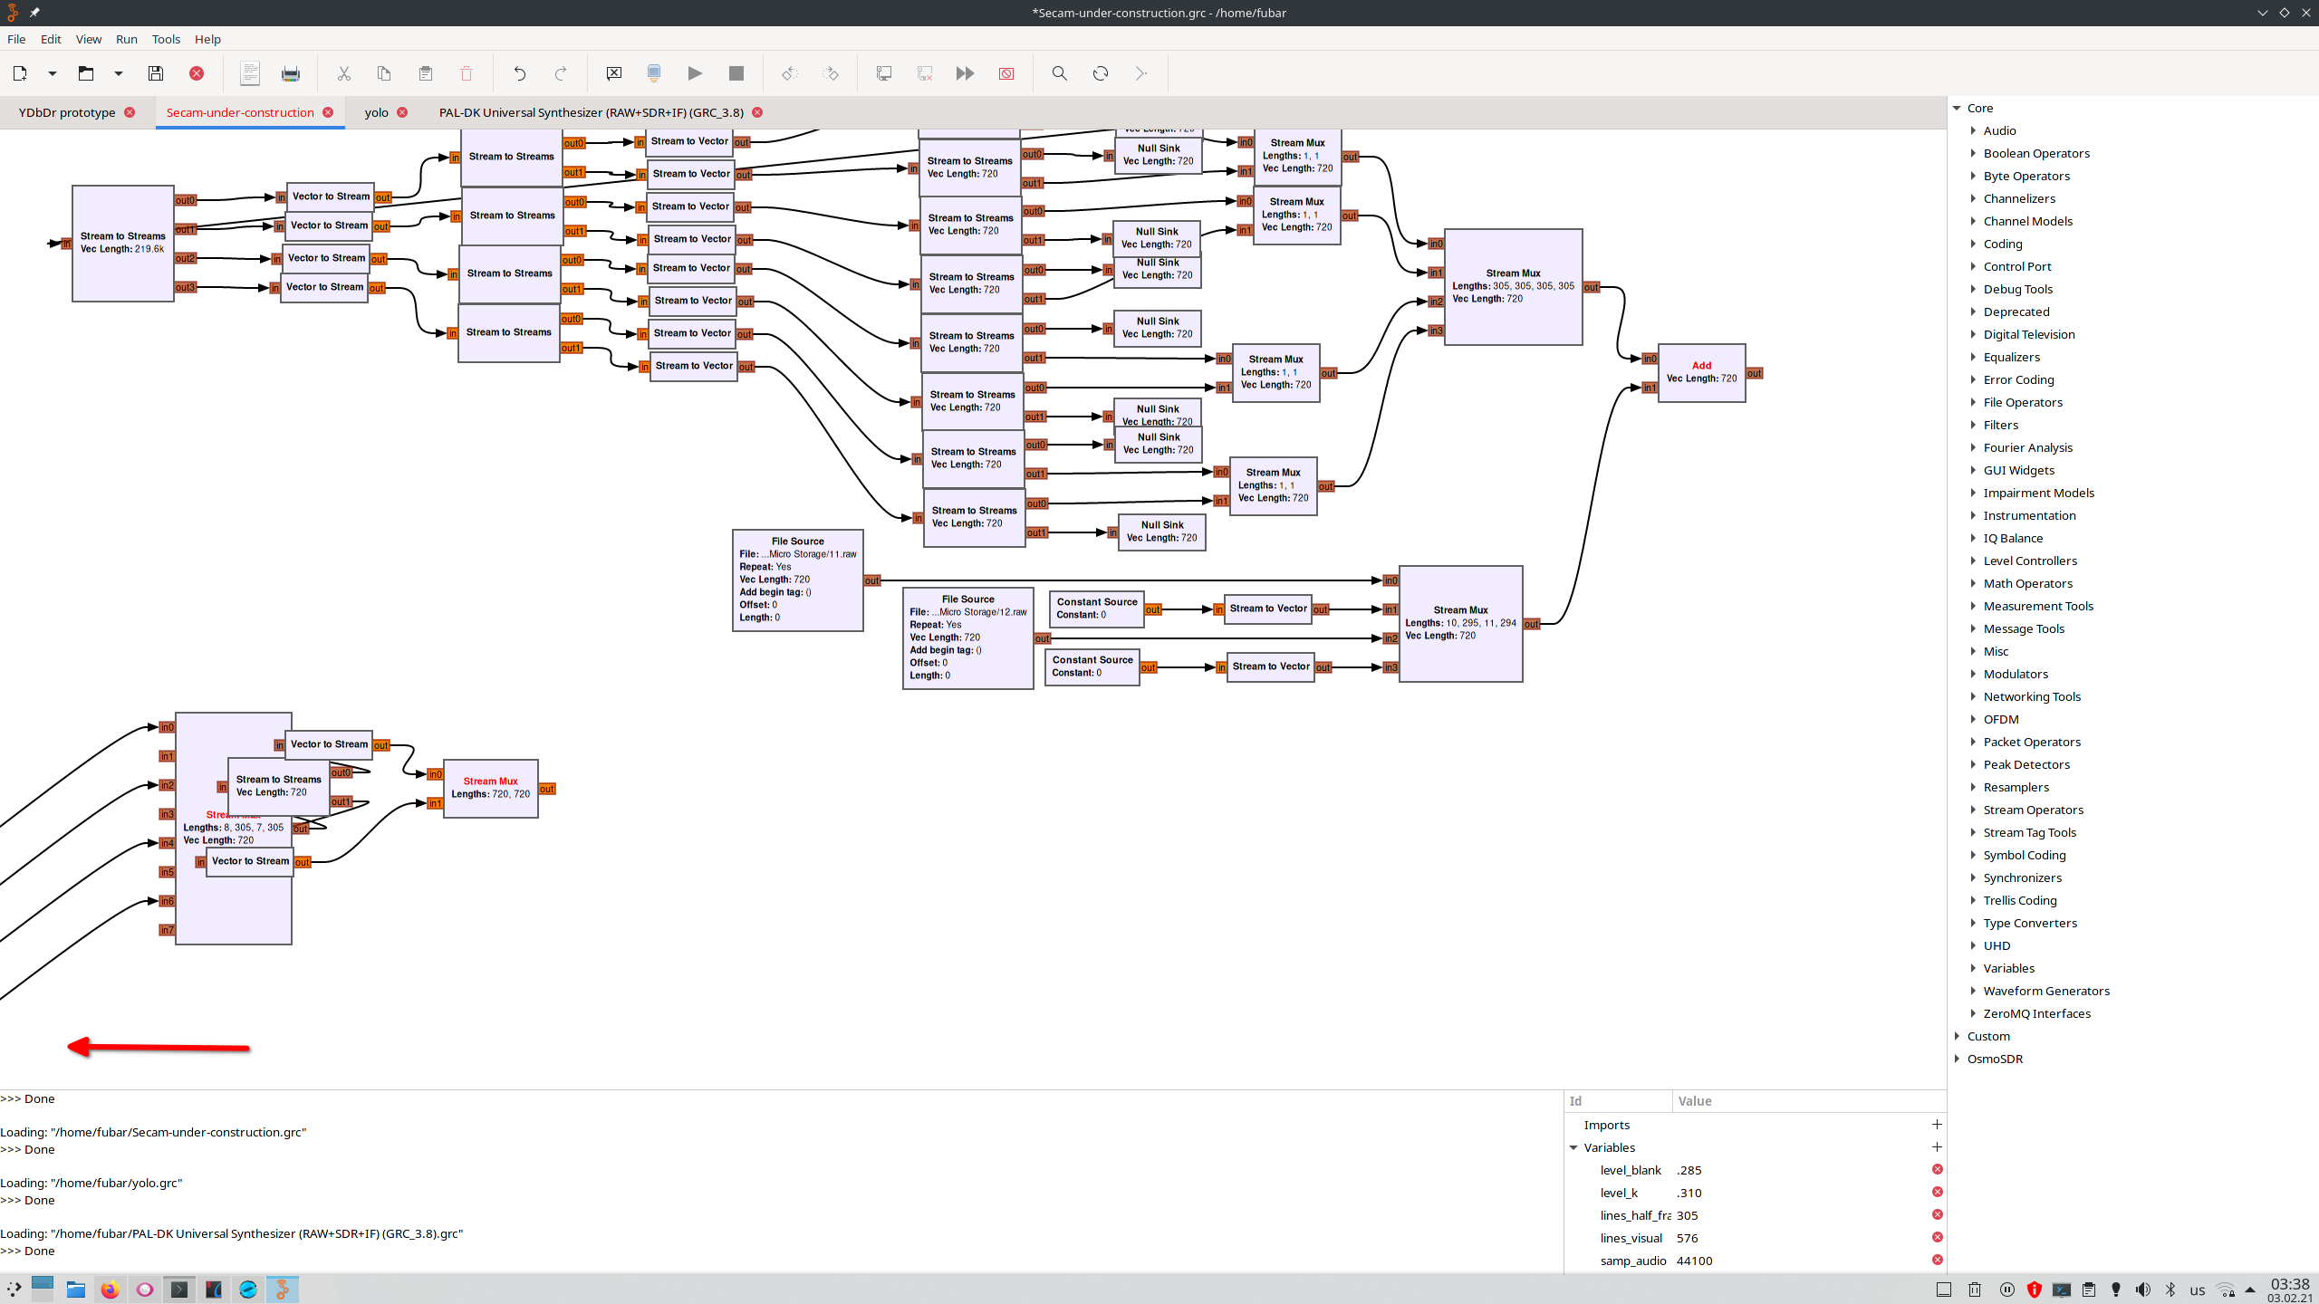
Task: Open the File menu
Action: click(x=16, y=39)
